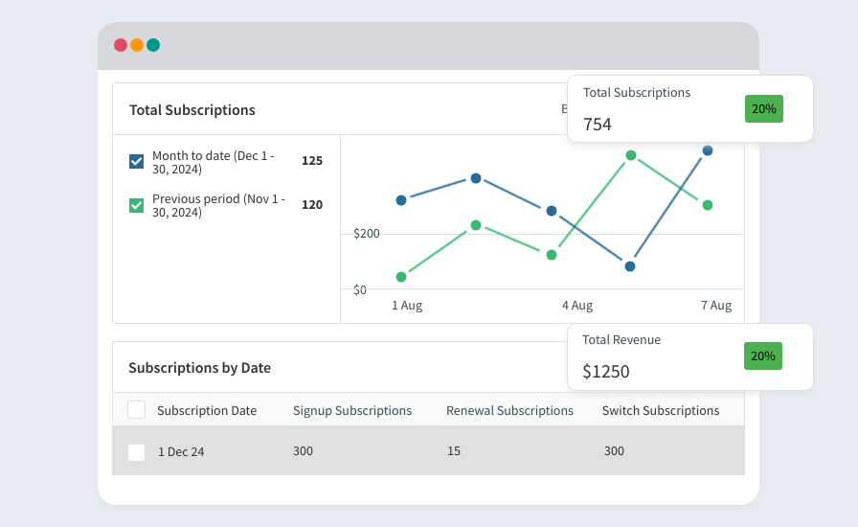Open the Total Revenue $1250 card
Screen dimensions: 858x527
[690, 356]
